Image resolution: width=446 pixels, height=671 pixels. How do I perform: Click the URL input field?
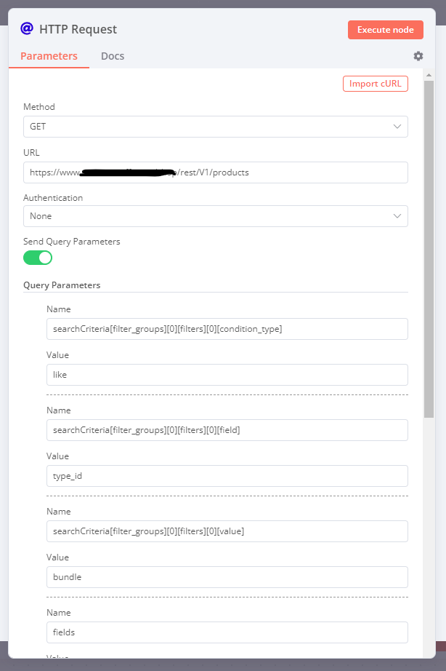coord(215,172)
